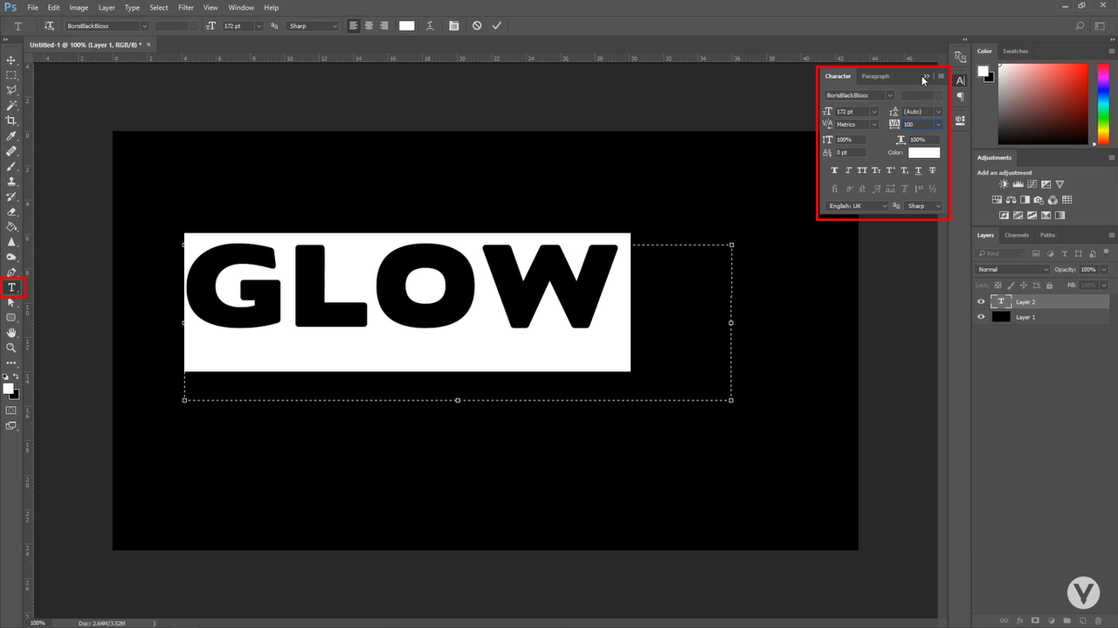Viewport: 1118px width, 628px height.
Task: Toggle Faux Italic in Character panel
Action: pos(848,170)
